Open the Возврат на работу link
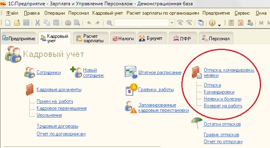Screen dimensions: 270x148 coord(223,106)
